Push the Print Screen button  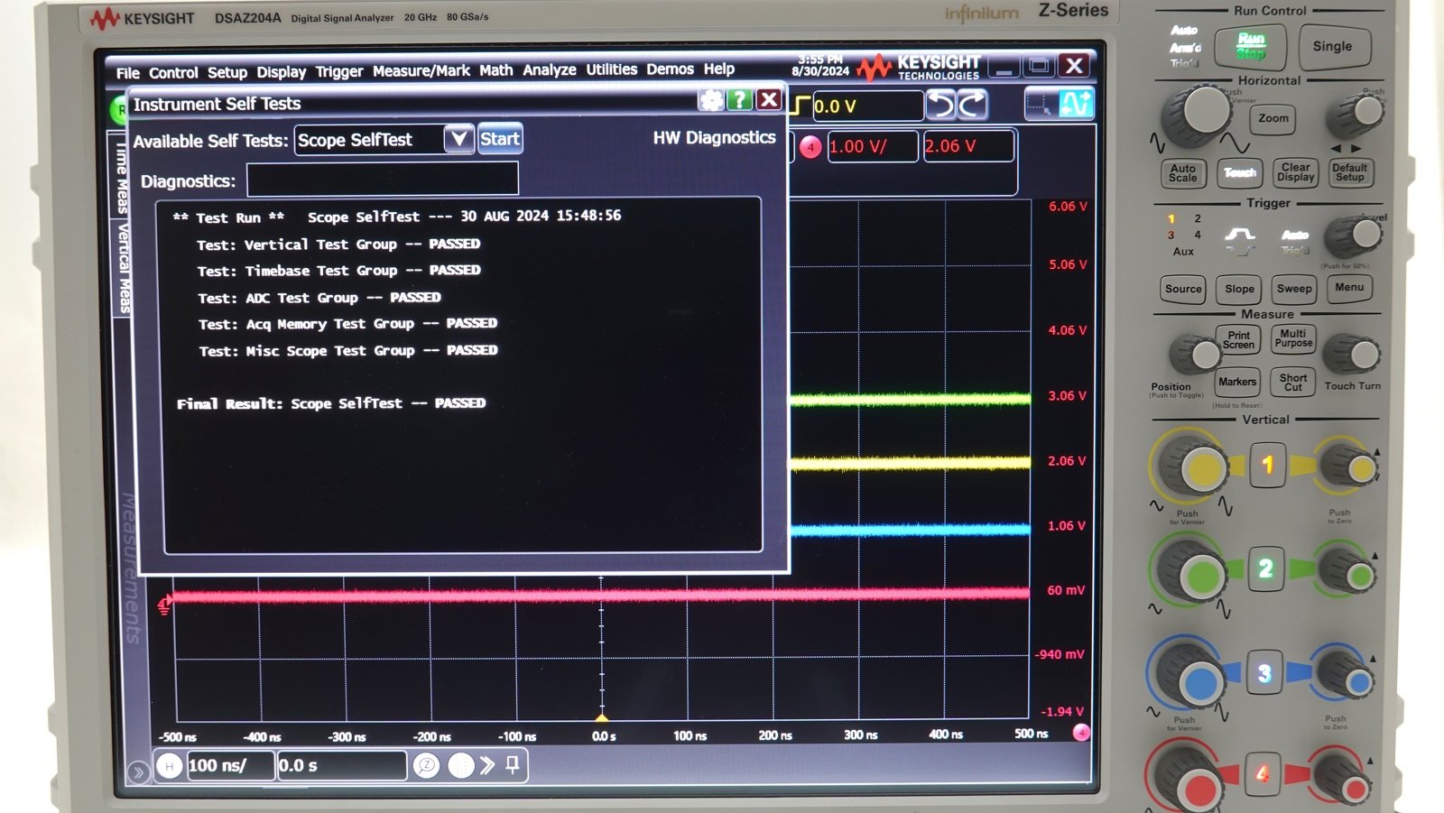(1238, 339)
